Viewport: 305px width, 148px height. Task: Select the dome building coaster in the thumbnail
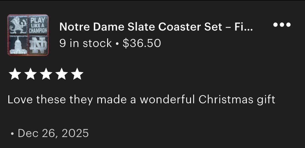18,45
